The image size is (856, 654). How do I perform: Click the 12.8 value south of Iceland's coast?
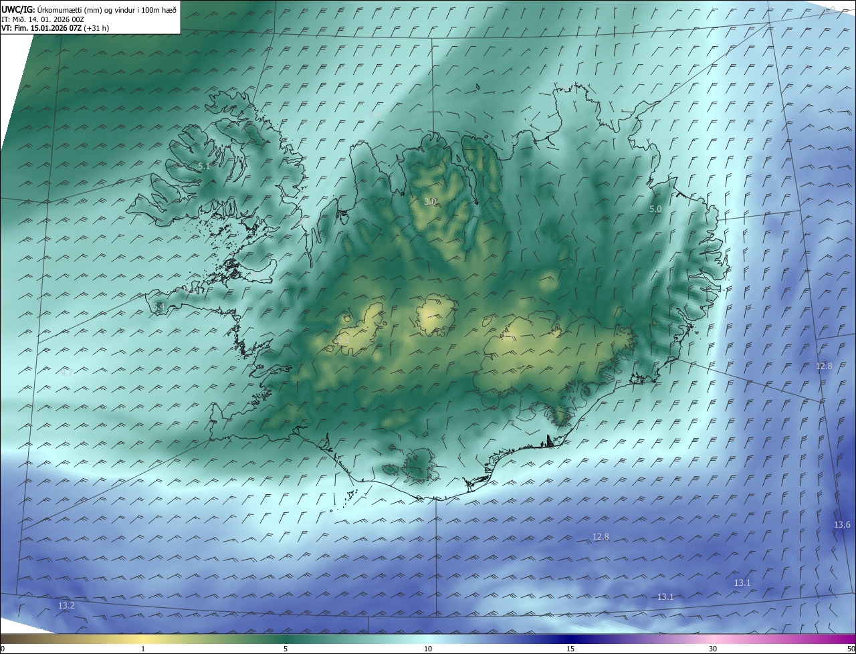601,536
